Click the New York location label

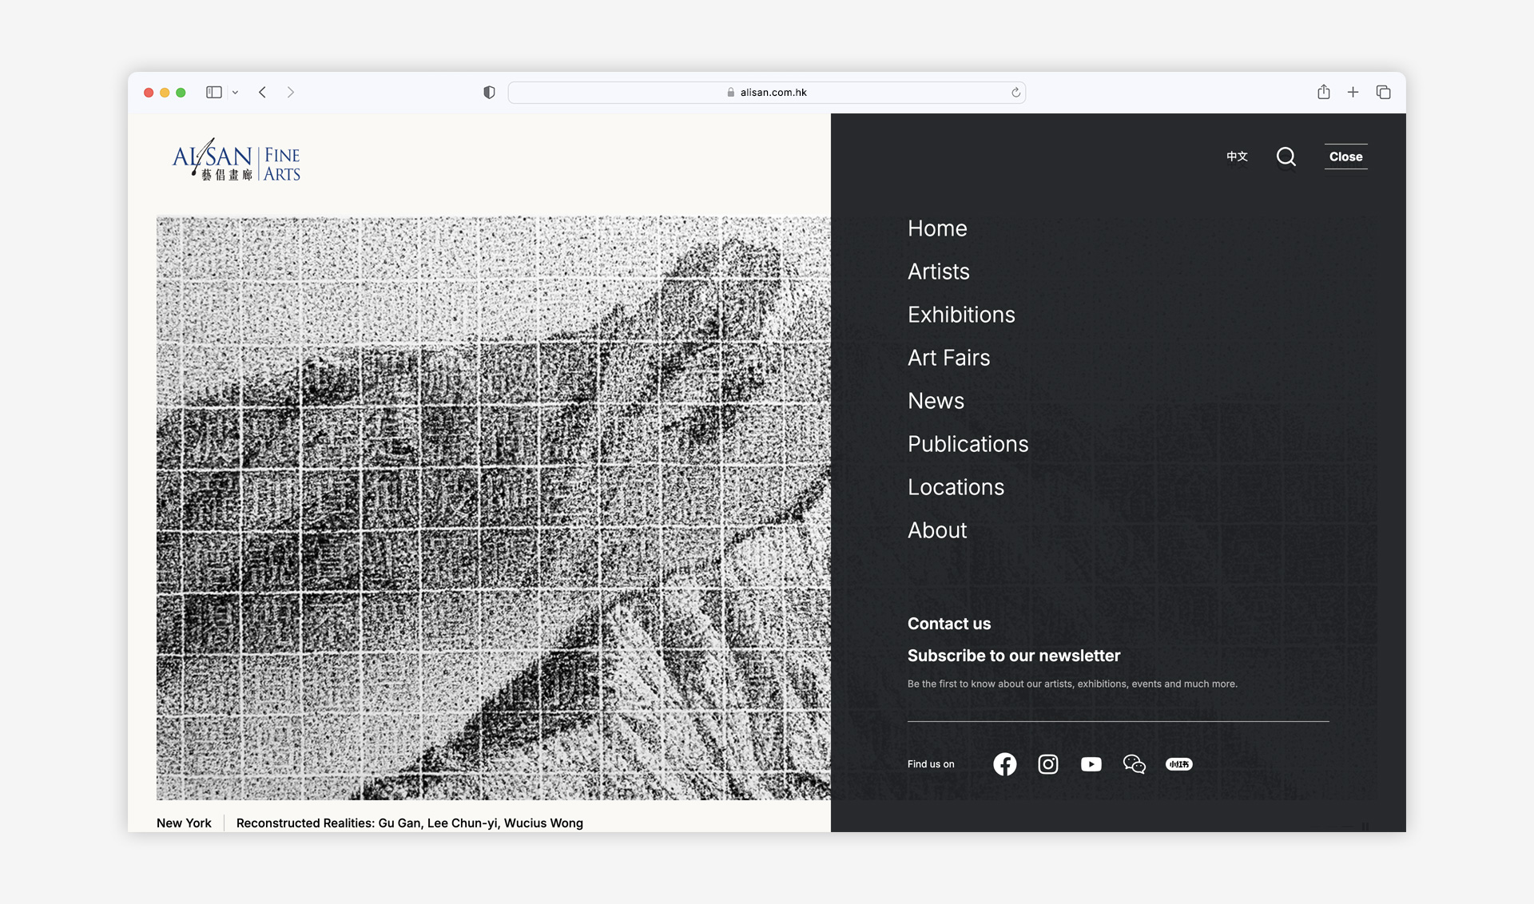click(184, 823)
